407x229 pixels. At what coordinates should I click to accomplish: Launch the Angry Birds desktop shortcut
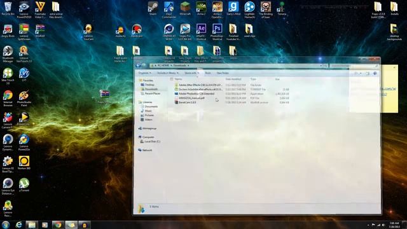coord(8,31)
